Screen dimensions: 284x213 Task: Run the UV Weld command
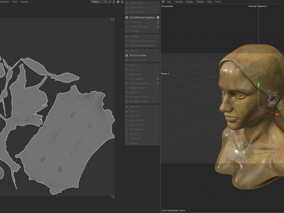tap(143, 31)
